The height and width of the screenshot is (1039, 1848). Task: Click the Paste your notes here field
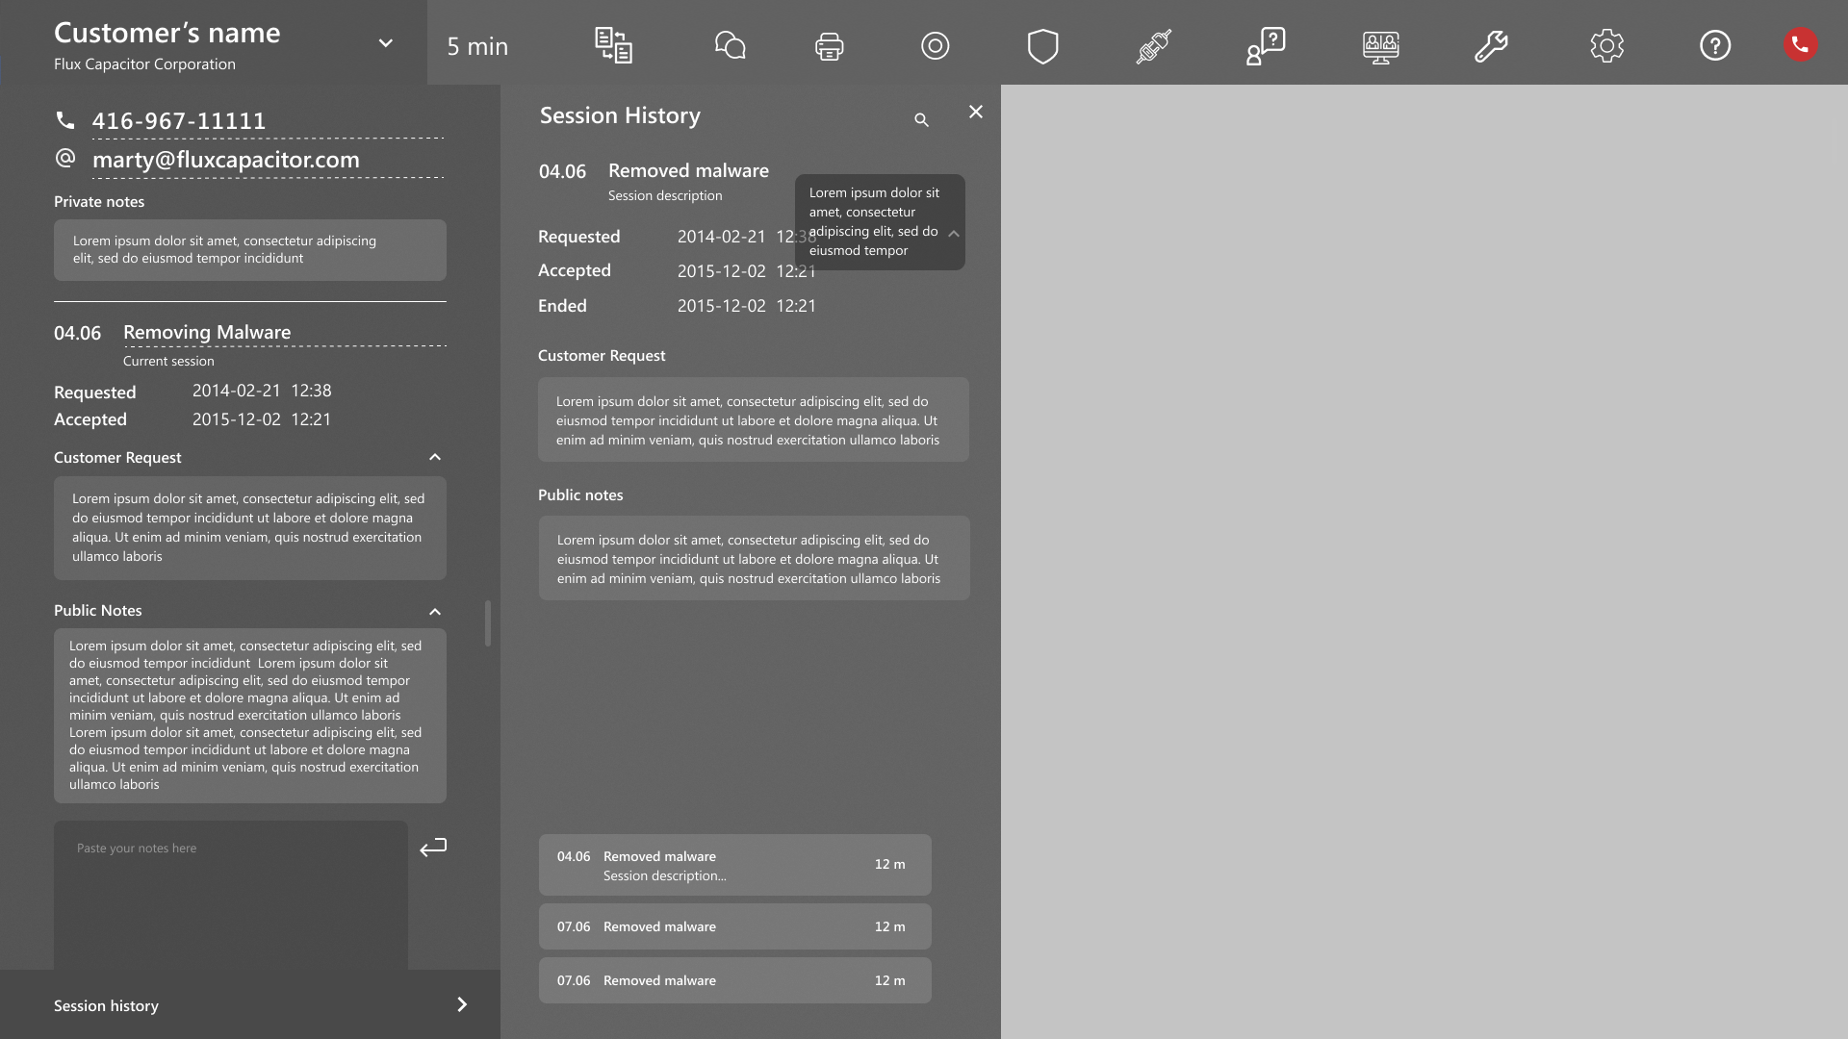pos(231,895)
